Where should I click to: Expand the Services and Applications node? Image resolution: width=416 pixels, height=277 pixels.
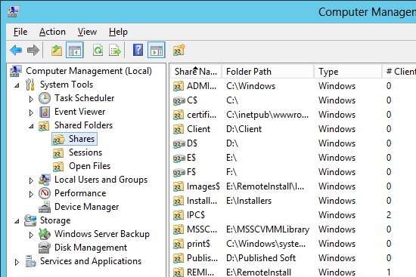coord(17,262)
